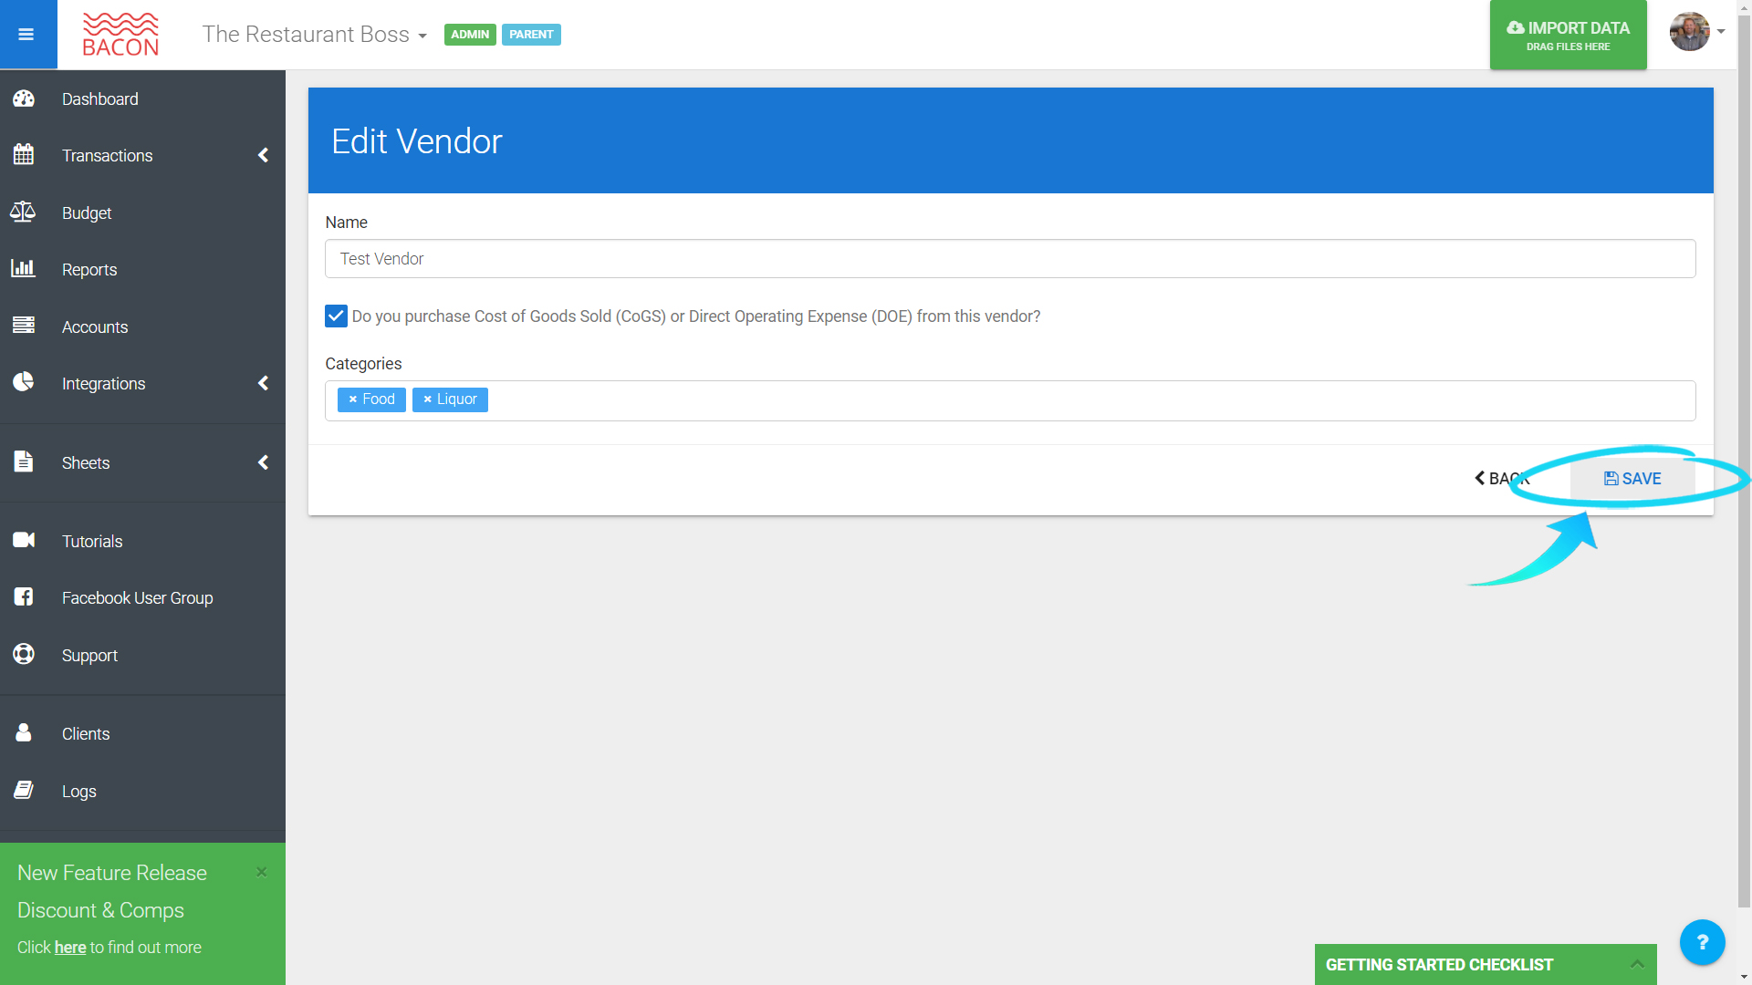The width and height of the screenshot is (1752, 985).
Task: Click the Facebook User Group icon
Action: coord(24,596)
